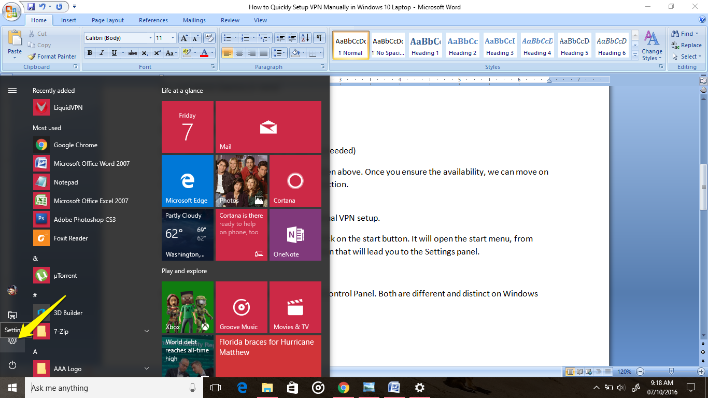Open the Mail live tile
Screen dimensions: 708x398
click(268, 127)
